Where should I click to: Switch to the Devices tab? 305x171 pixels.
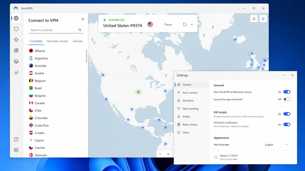point(78,41)
